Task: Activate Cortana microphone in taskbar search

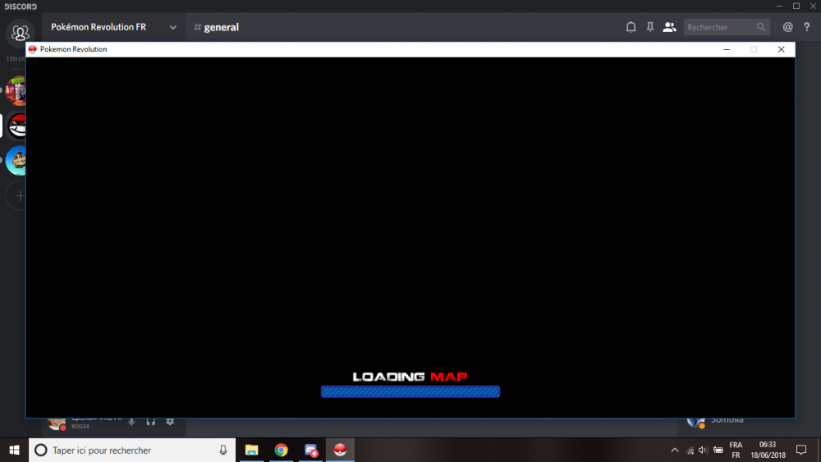Action: coord(223,450)
